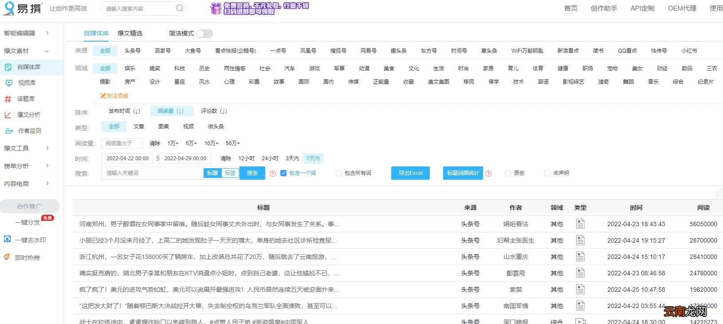Click the 标题词频统计 button

[x=463, y=173]
